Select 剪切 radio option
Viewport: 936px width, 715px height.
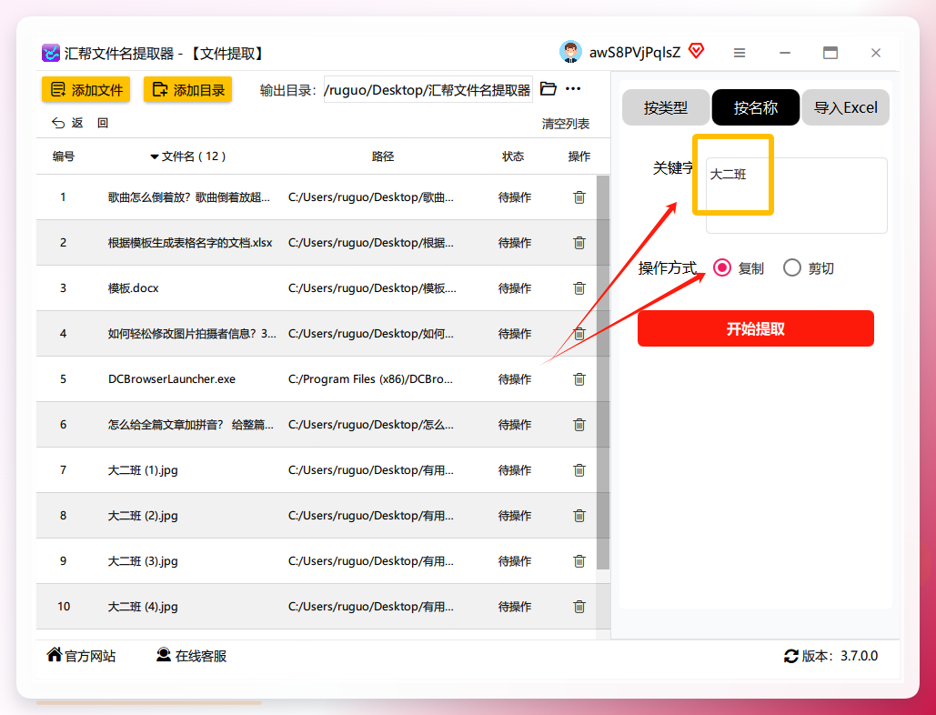pos(792,268)
